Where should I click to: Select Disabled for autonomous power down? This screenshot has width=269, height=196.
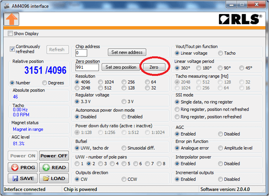[86, 117]
